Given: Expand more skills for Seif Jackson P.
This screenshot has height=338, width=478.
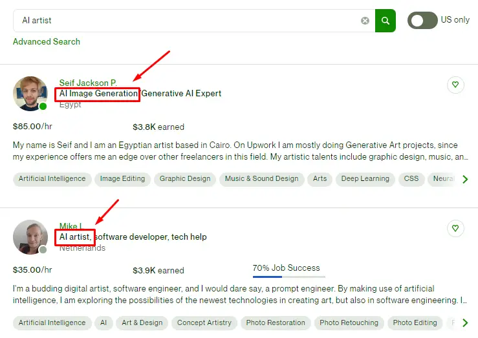Looking at the screenshot, I should point(465,179).
